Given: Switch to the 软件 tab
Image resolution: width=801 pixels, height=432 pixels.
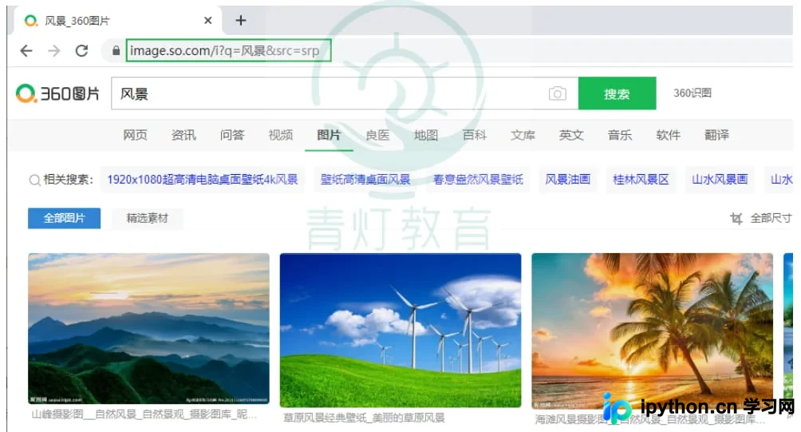Looking at the screenshot, I should click(669, 135).
